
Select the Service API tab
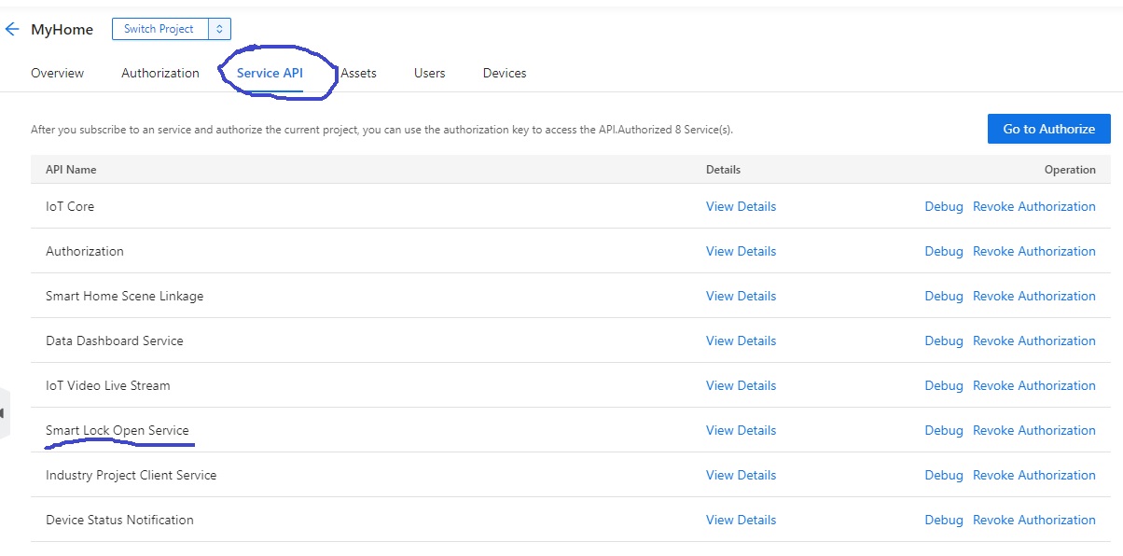(270, 73)
